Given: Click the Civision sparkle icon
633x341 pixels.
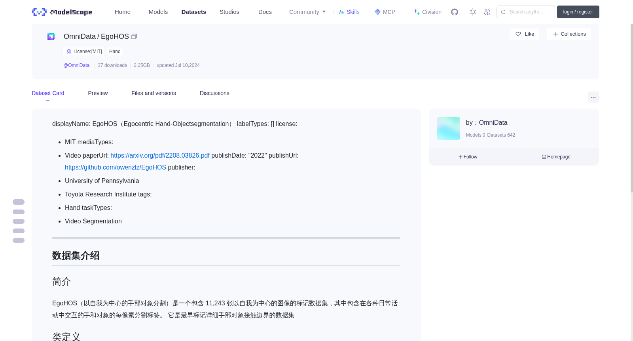Looking at the screenshot, I should (x=417, y=12).
